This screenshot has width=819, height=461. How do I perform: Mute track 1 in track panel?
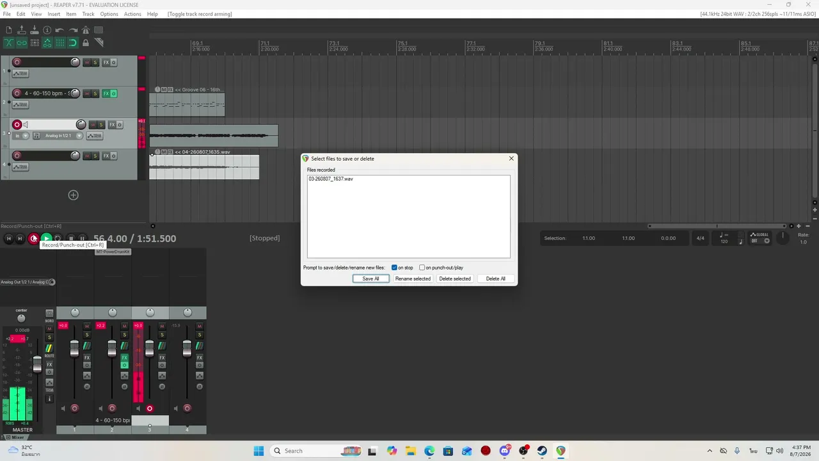pyautogui.click(x=87, y=62)
